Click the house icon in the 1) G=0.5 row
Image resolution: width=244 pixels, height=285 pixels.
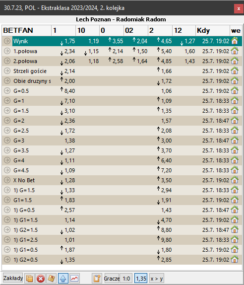pyautogui.click(x=235, y=210)
